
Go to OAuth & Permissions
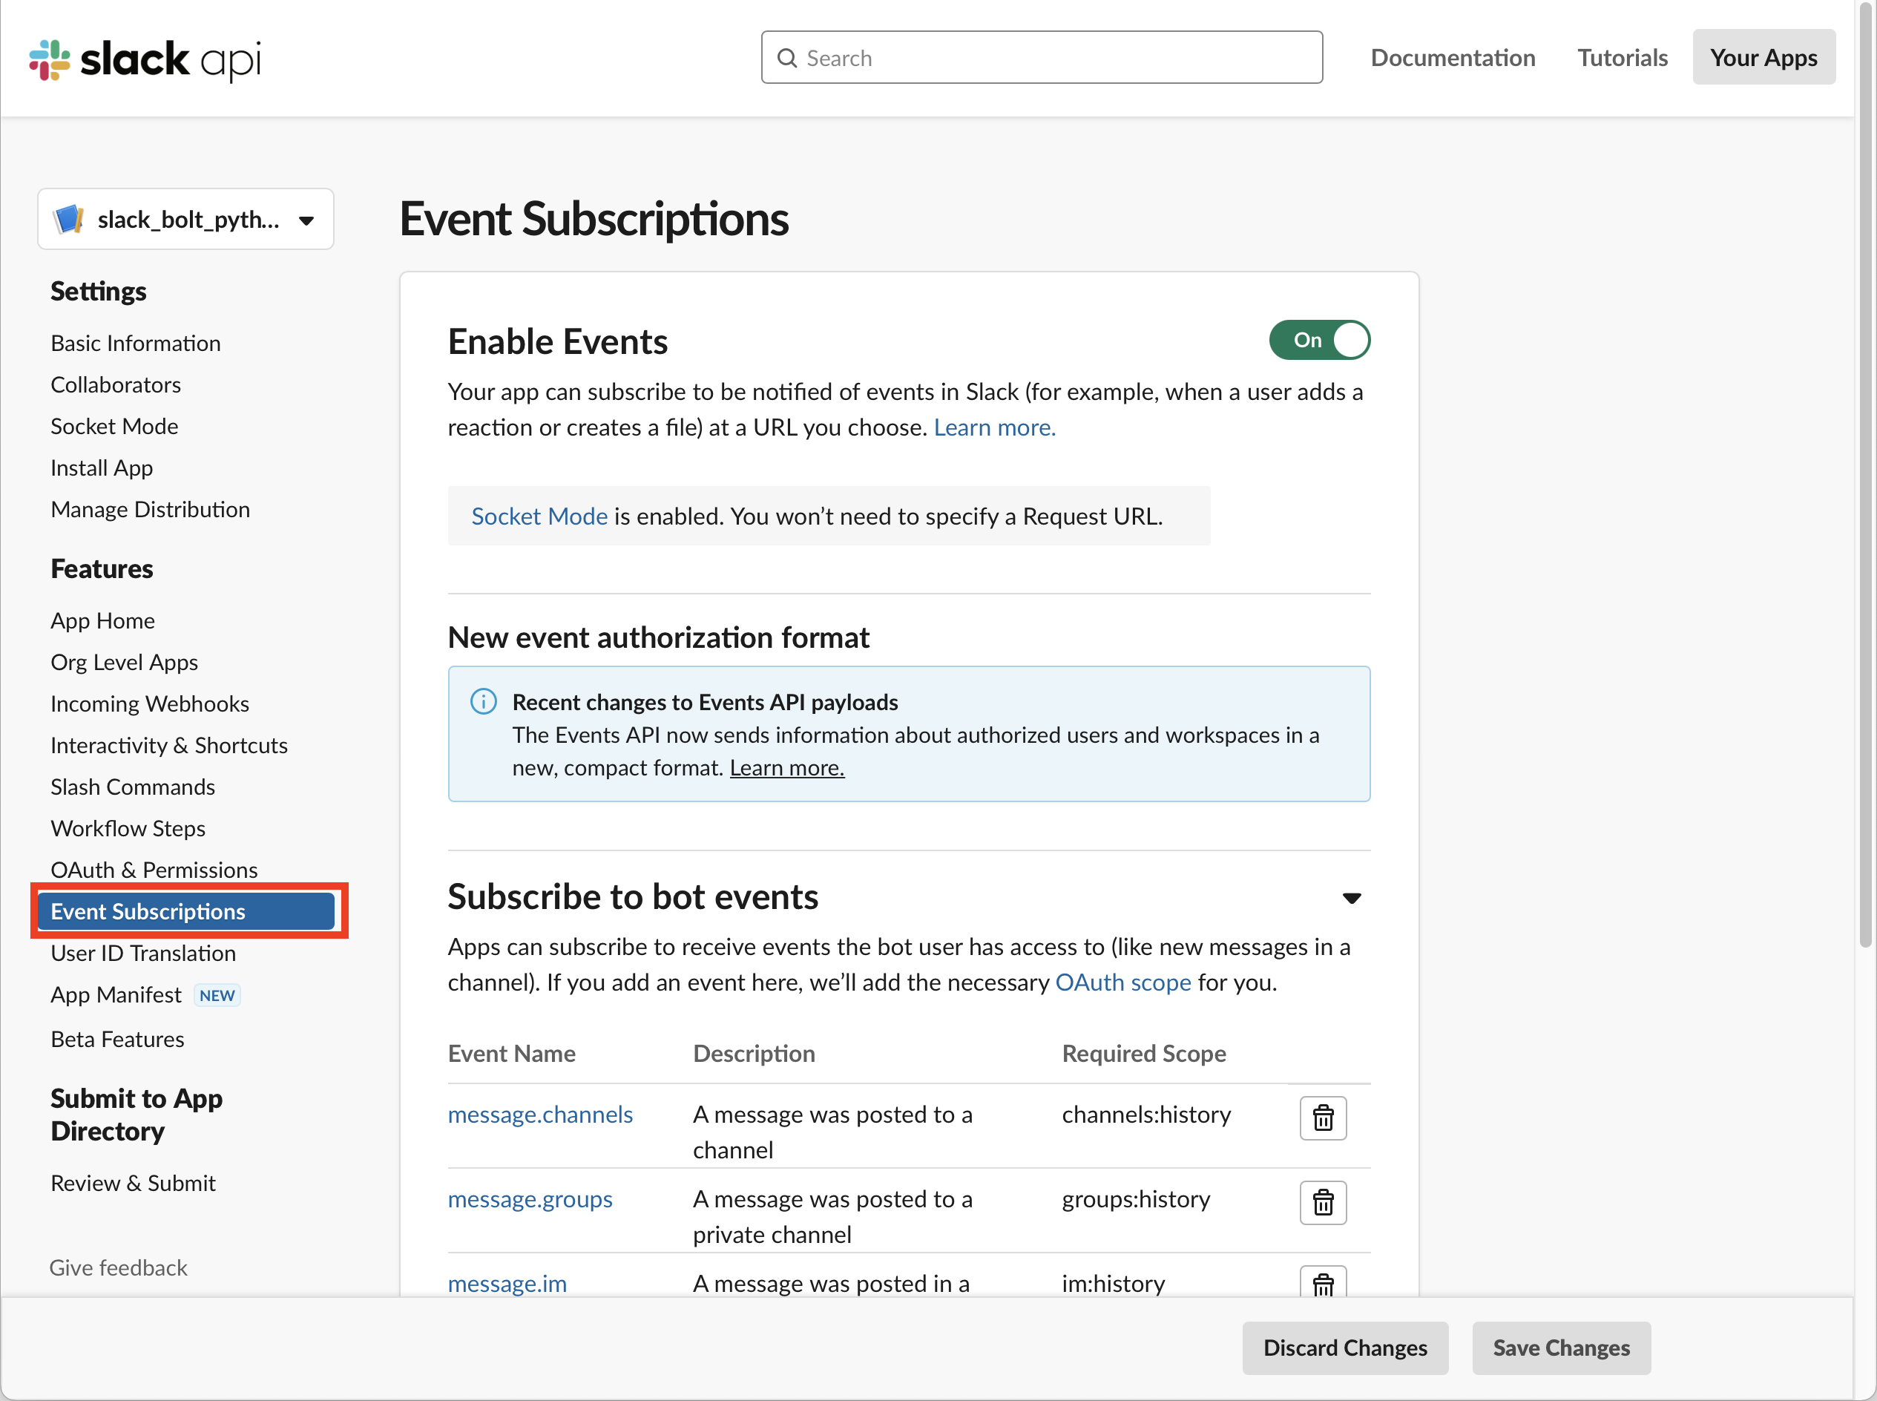[154, 870]
